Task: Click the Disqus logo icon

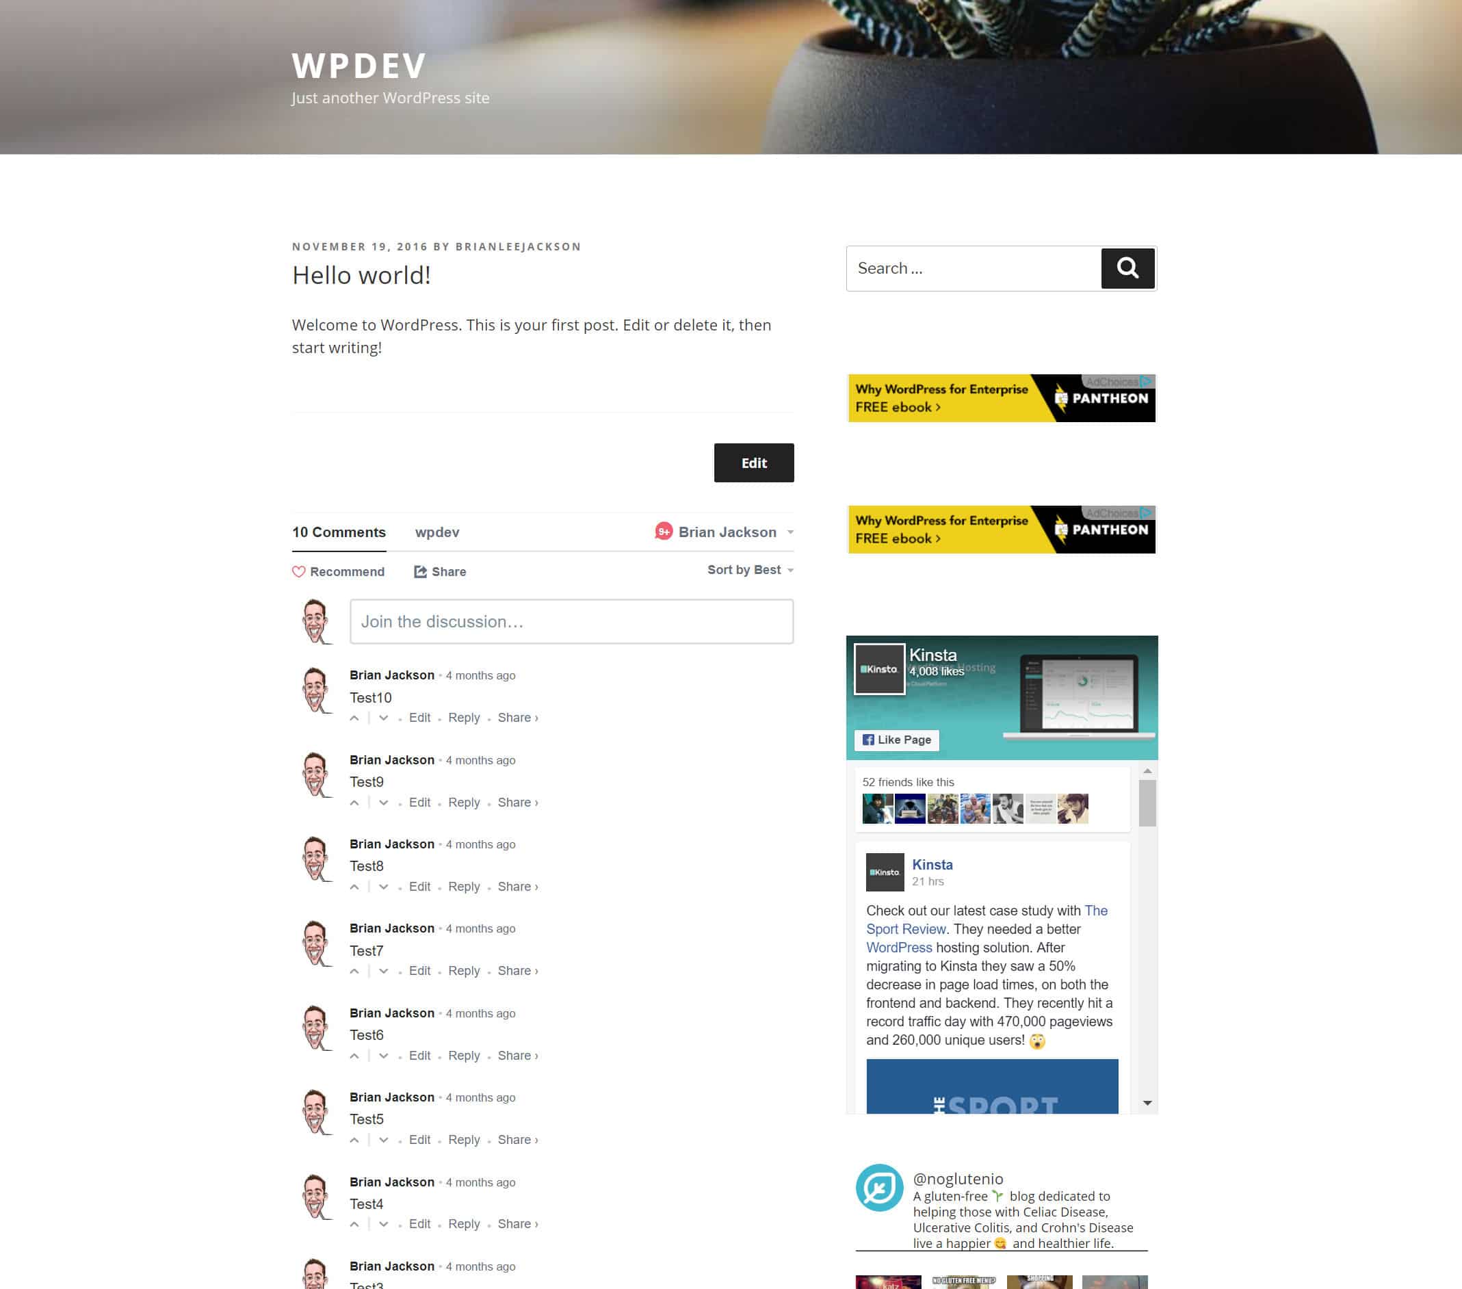Action: point(663,532)
